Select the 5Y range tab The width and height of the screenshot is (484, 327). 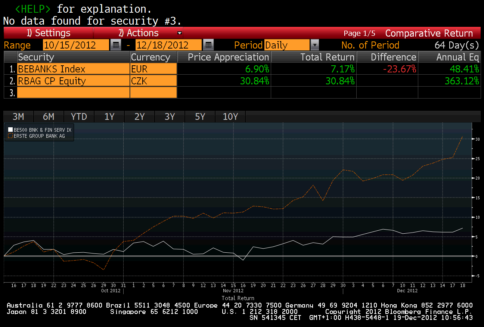[200, 116]
